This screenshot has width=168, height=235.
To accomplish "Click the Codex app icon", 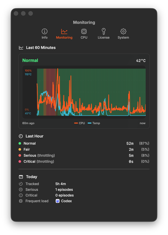I will coord(58,201).
